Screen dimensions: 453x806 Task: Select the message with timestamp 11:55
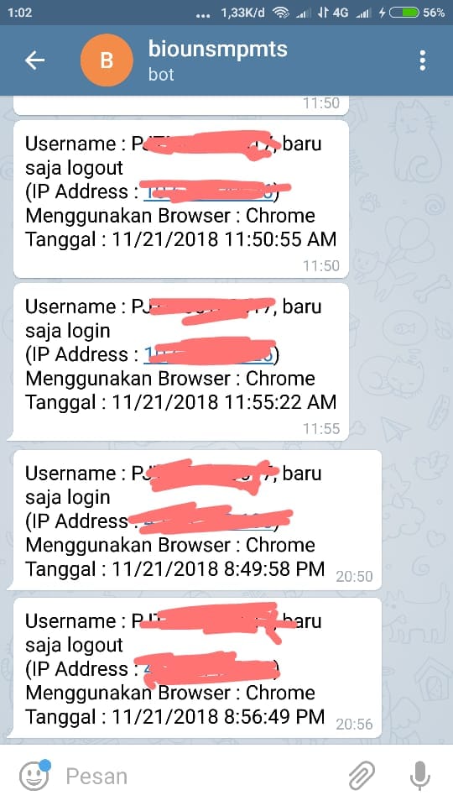tap(181, 362)
